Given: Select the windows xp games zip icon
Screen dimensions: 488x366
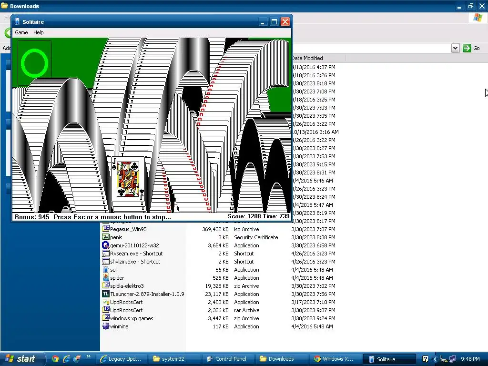Looking at the screenshot, I should [106, 318].
